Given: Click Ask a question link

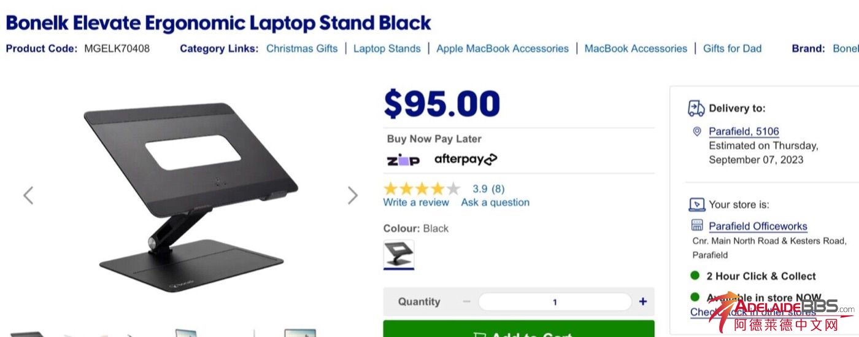Looking at the screenshot, I should [x=495, y=203].
